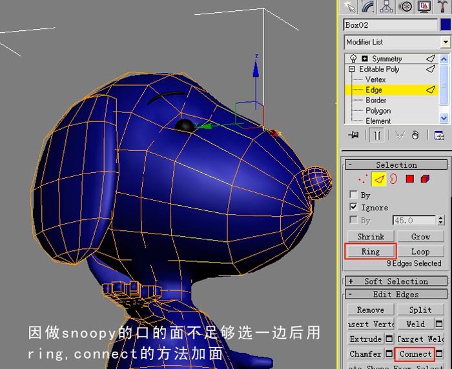Select the Border selection icon
The image size is (452, 369).
(393, 179)
